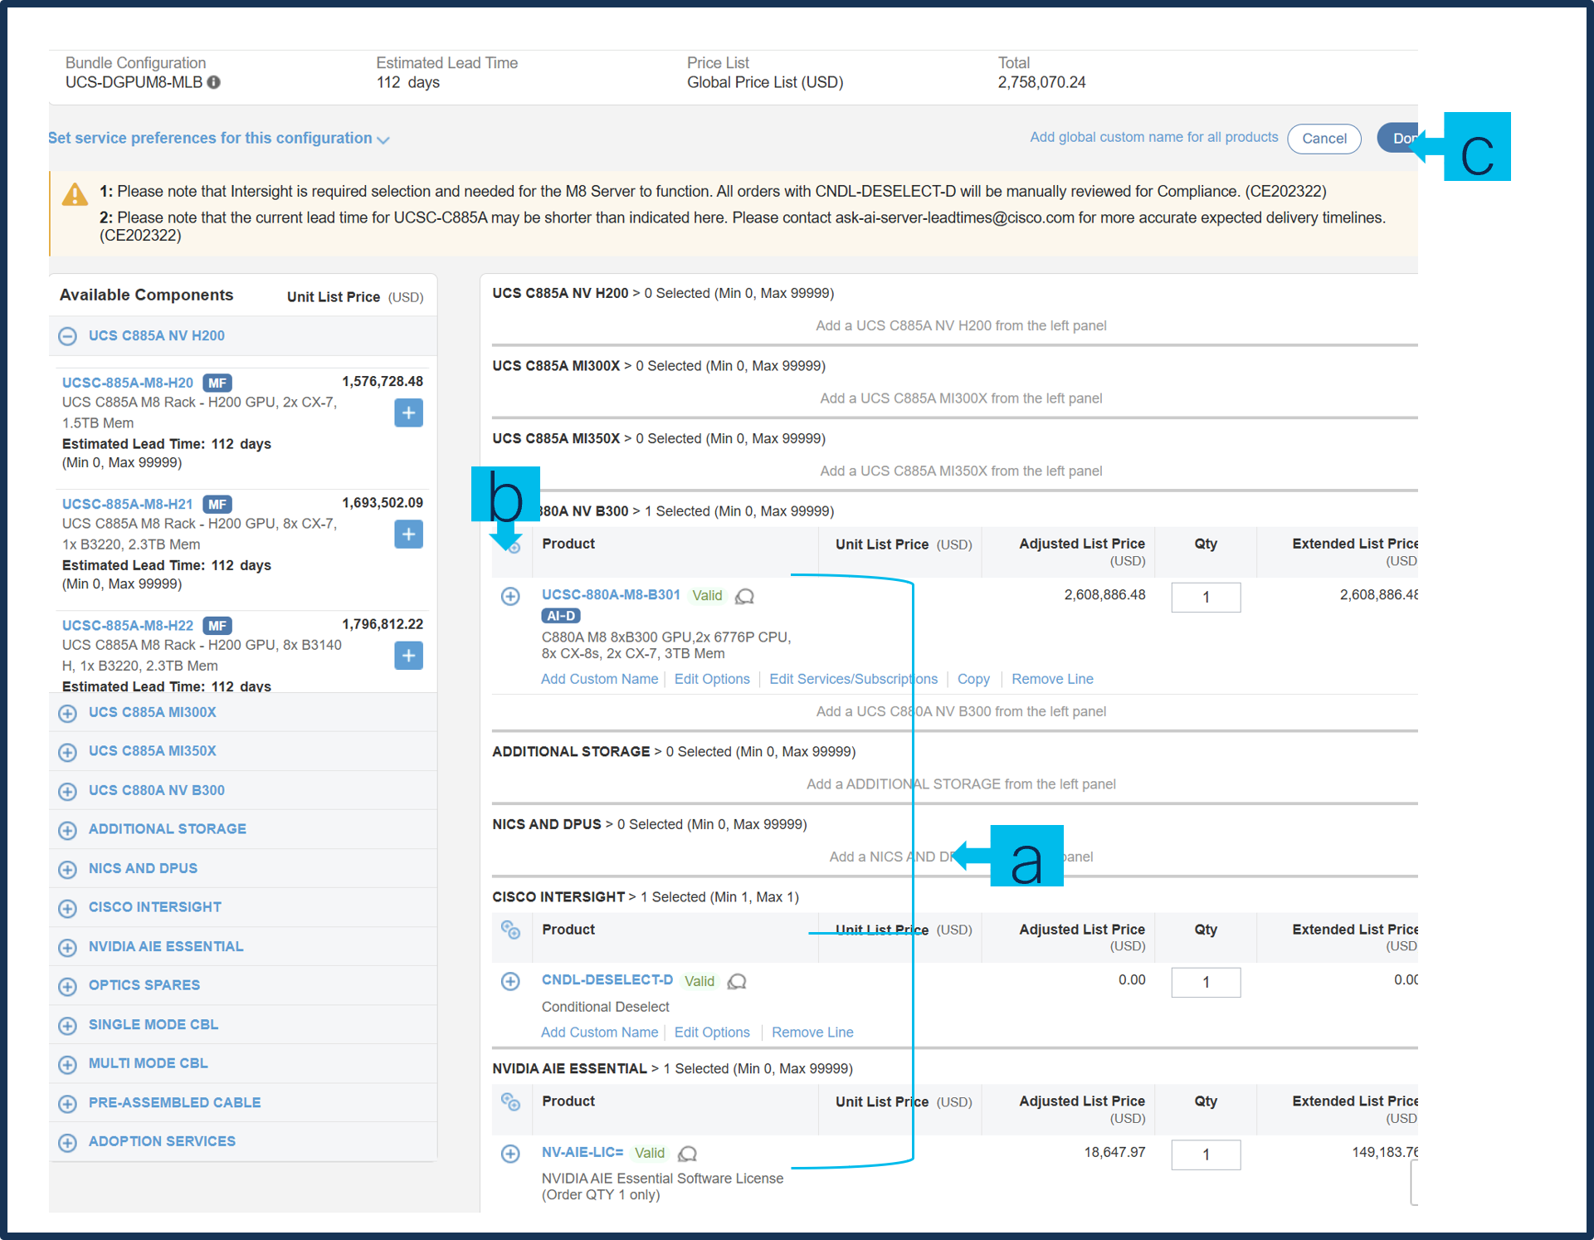Expand NICS AND DPUS category
Viewport: 1594px width, 1240px height.
pos(68,869)
